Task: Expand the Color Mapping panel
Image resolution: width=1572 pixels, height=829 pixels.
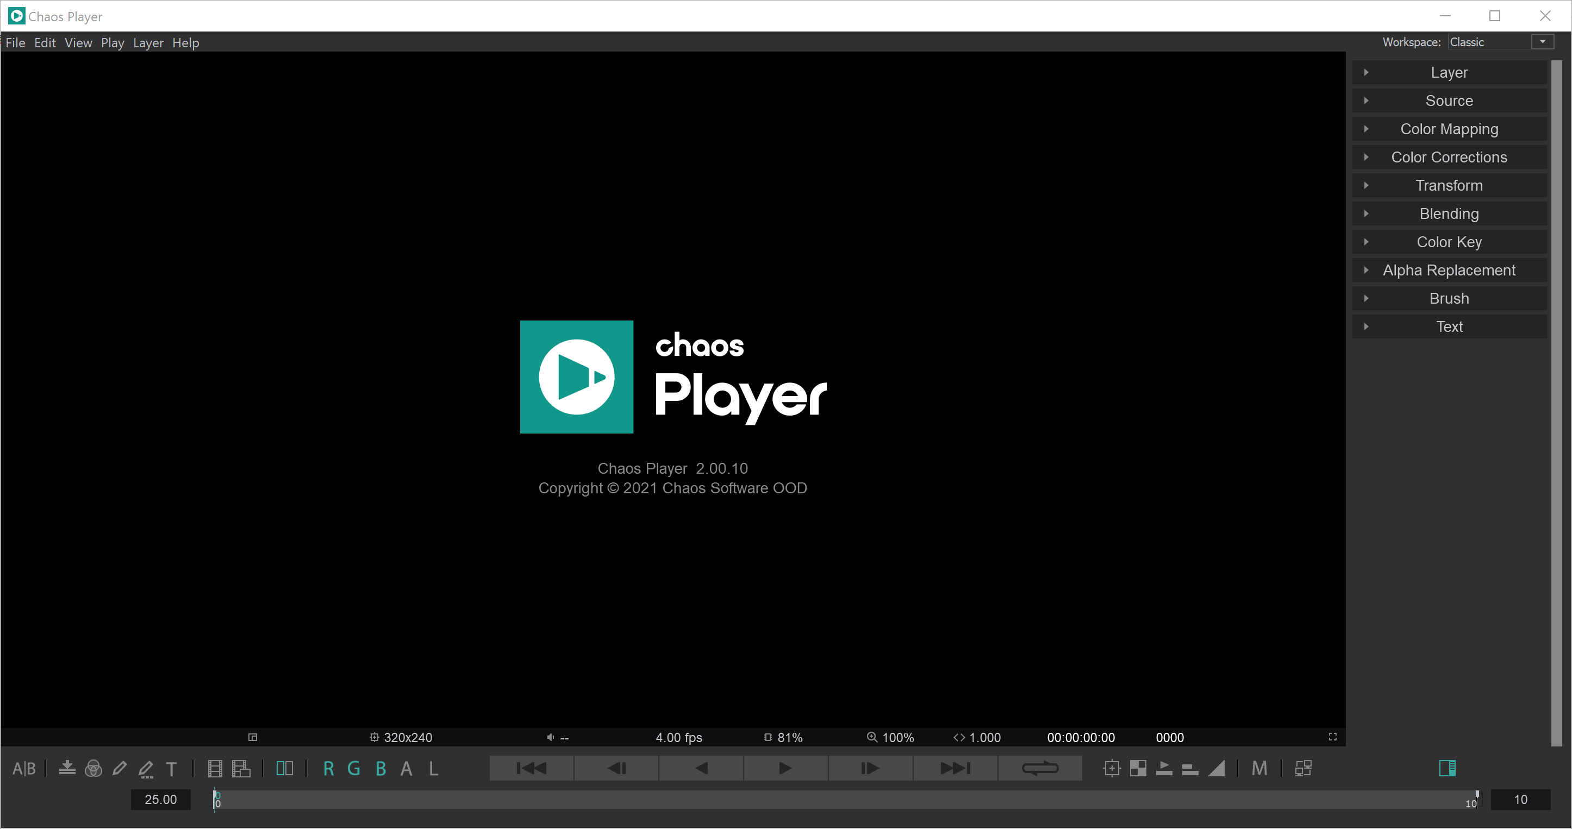Action: pyautogui.click(x=1449, y=129)
